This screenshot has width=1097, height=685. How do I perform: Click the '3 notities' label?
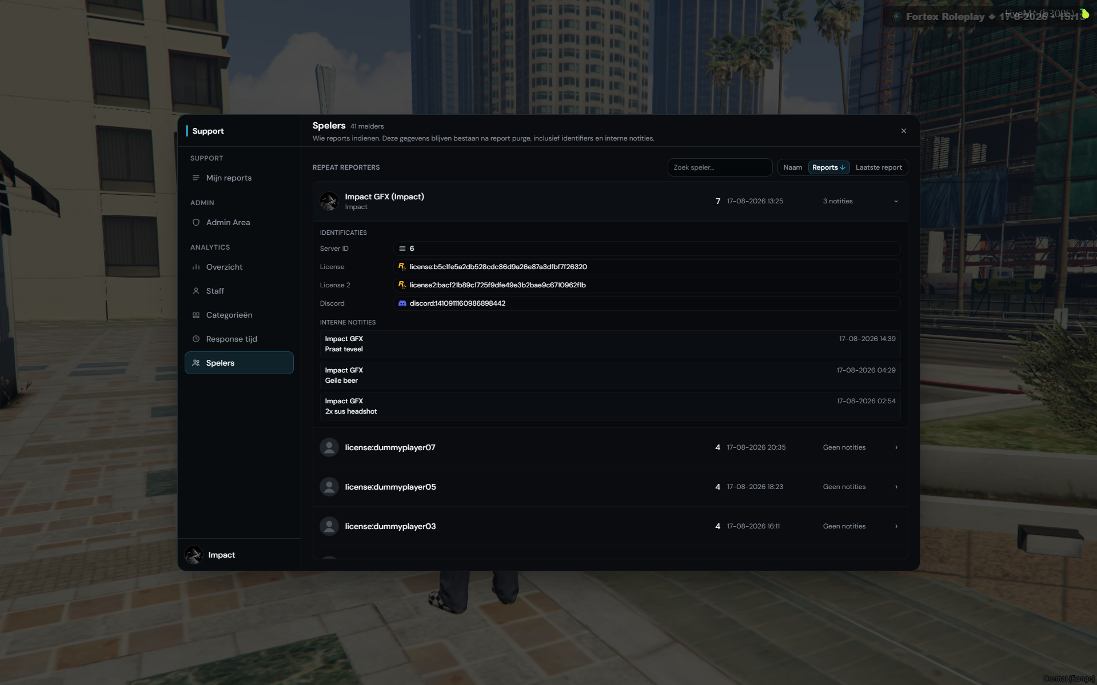(x=837, y=201)
